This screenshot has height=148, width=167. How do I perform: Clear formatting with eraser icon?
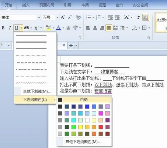coord(79,17)
